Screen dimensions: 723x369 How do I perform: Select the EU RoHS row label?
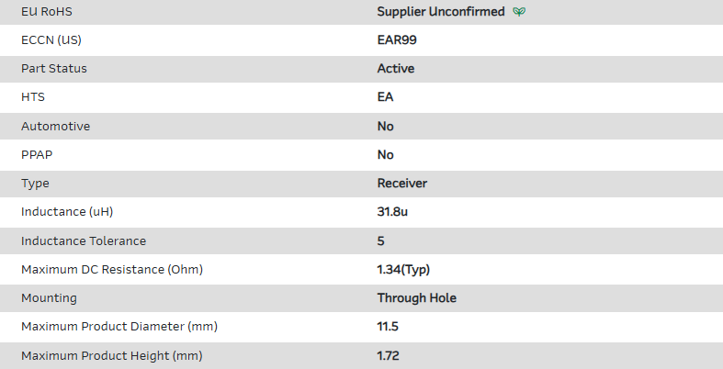pos(48,12)
